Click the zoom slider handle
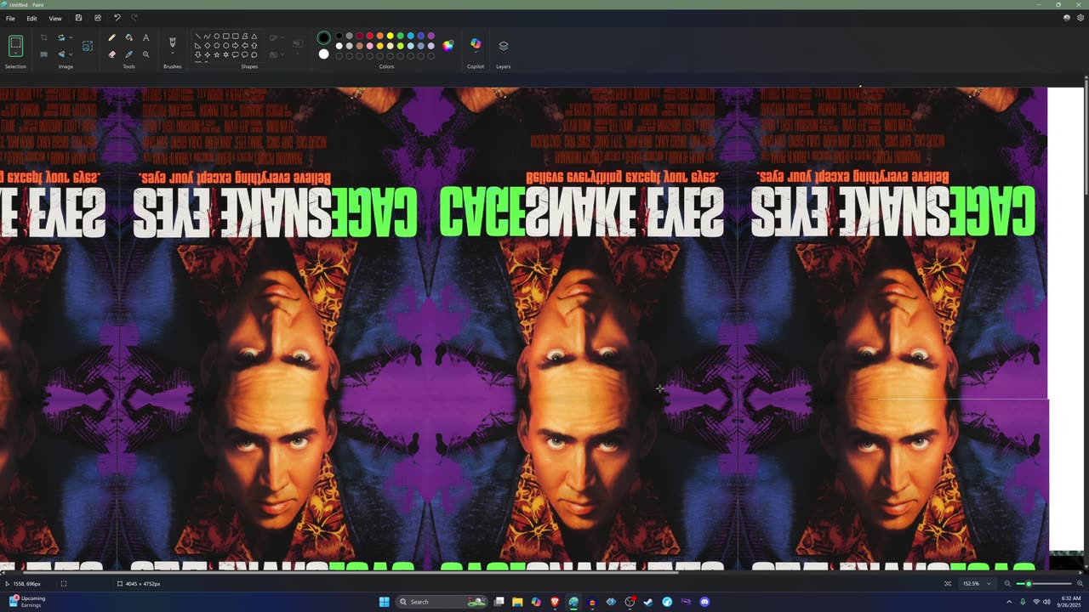Image resolution: width=1089 pixels, height=612 pixels. (x=1029, y=584)
